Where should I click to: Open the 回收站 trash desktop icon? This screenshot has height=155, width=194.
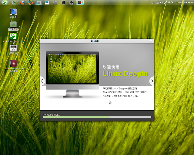pyautogui.click(x=13, y=50)
